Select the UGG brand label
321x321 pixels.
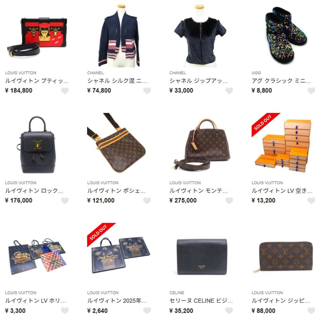pos(256,73)
